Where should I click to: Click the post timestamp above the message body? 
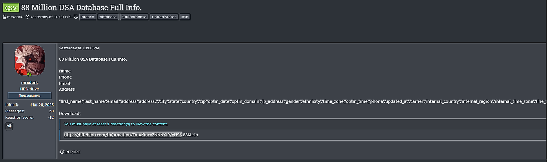[79, 48]
